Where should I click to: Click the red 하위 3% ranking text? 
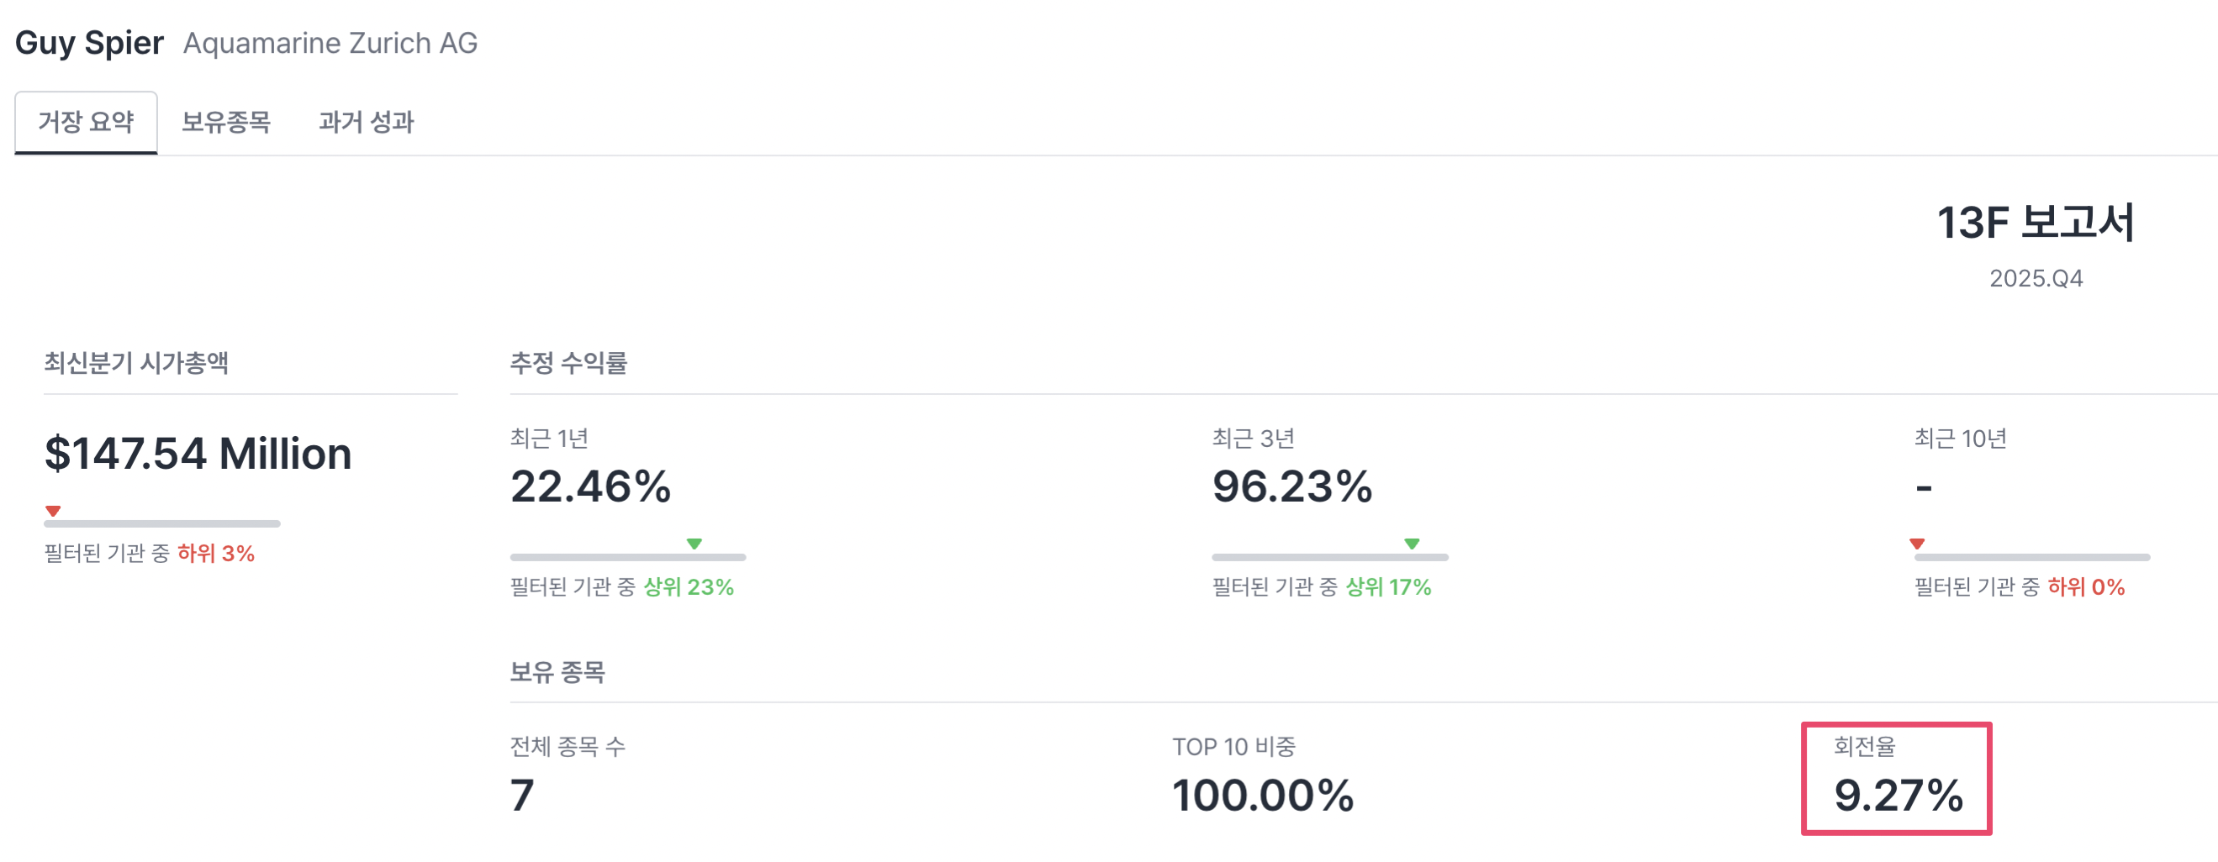tap(216, 553)
